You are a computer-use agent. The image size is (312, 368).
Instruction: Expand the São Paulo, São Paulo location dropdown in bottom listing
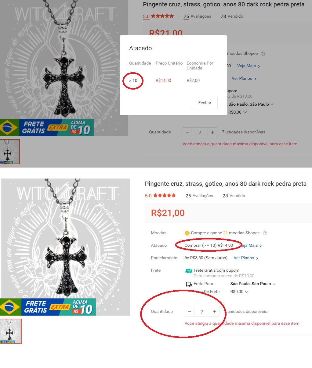(x=253, y=284)
